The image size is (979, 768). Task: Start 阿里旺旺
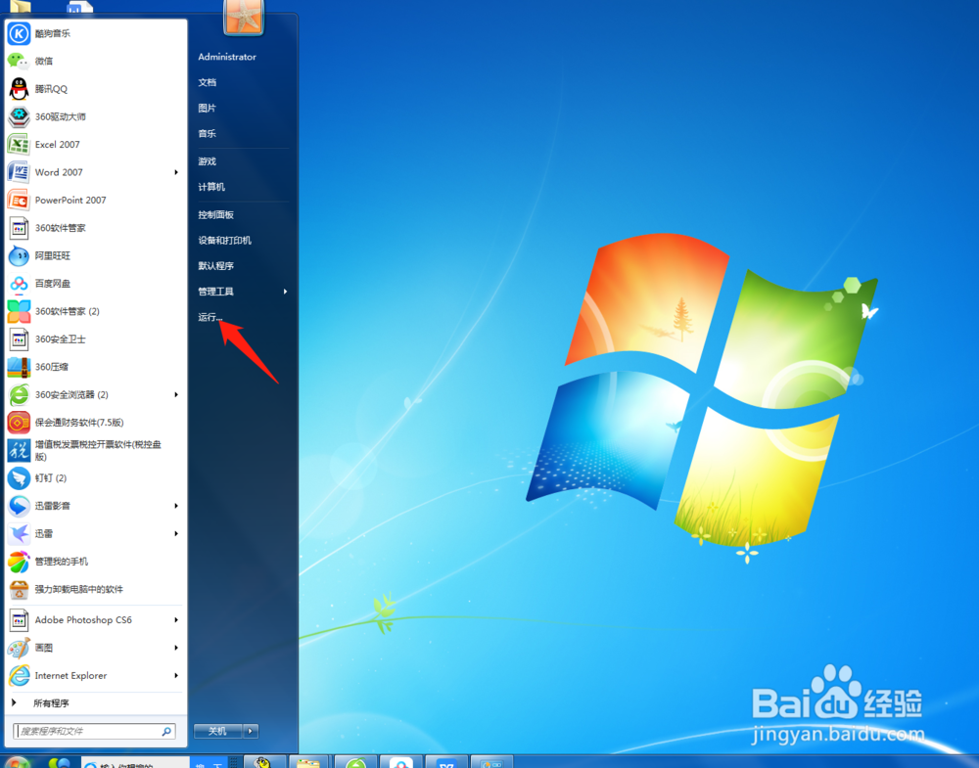click(95, 255)
